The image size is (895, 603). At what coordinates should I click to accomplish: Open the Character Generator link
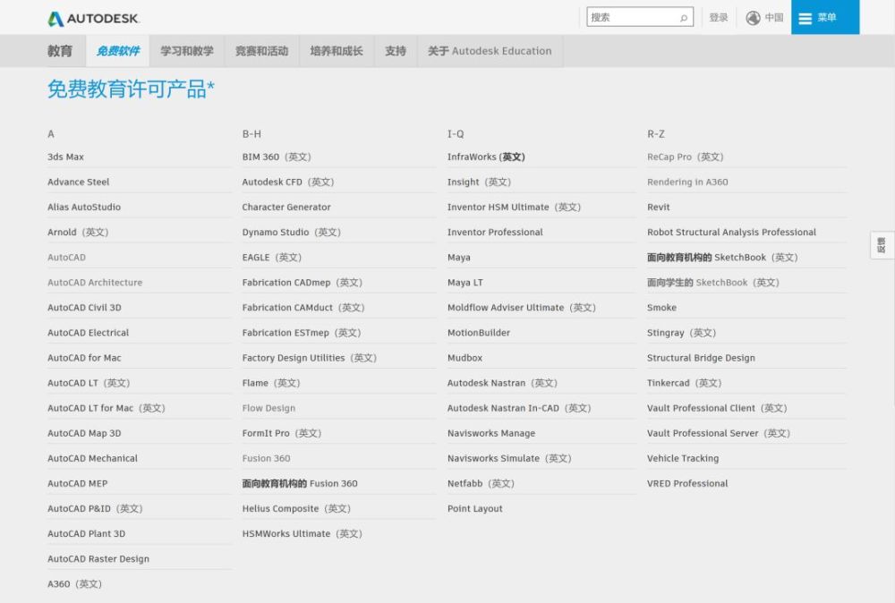click(x=286, y=207)
